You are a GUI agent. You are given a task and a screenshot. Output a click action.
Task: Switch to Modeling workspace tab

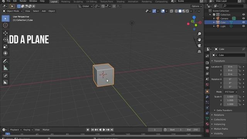[65, 2]
